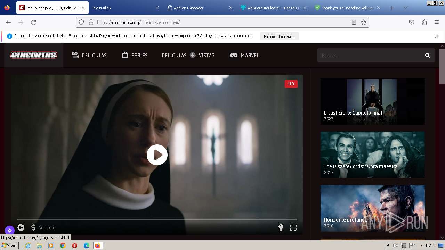Click the purple floating widget icon

coord(9,230)
